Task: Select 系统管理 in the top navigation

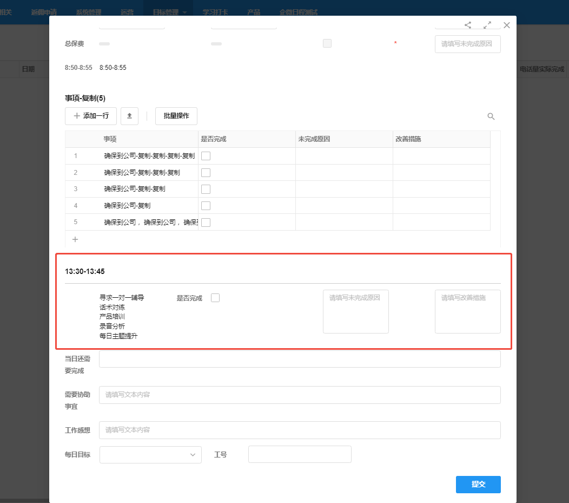Action: coord(88,11)
